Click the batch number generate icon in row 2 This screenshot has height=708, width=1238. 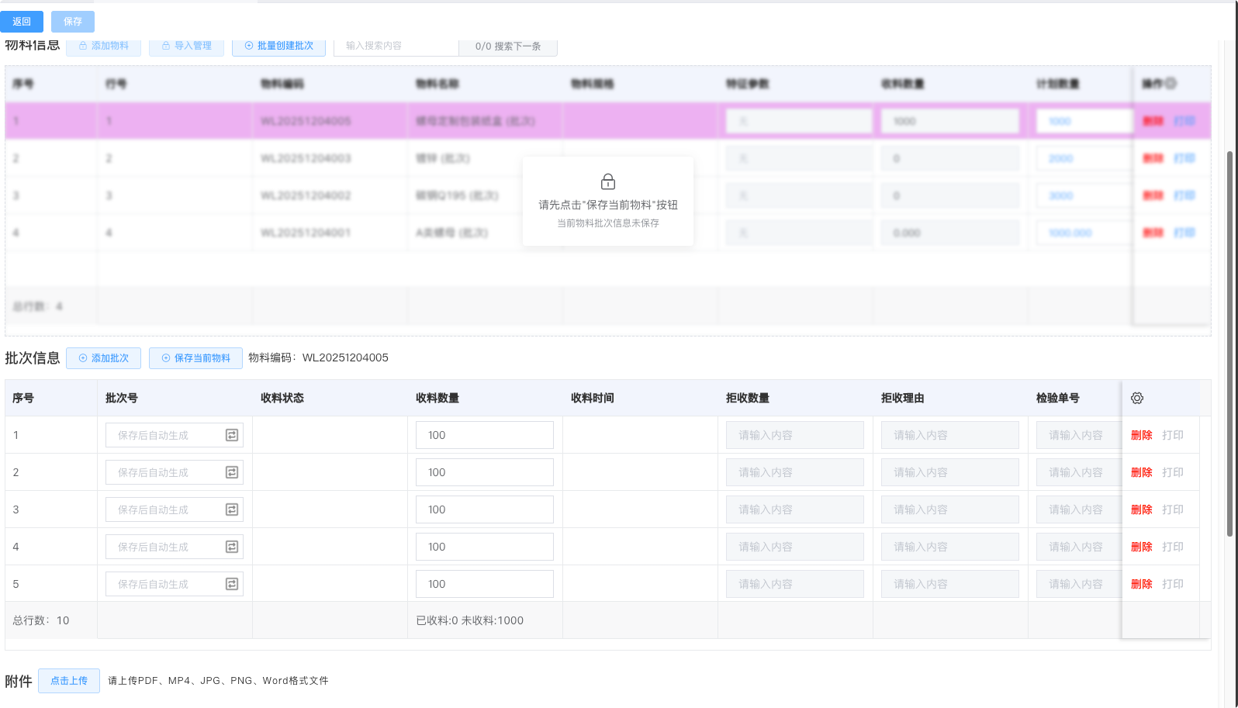(x=232, y=472)
